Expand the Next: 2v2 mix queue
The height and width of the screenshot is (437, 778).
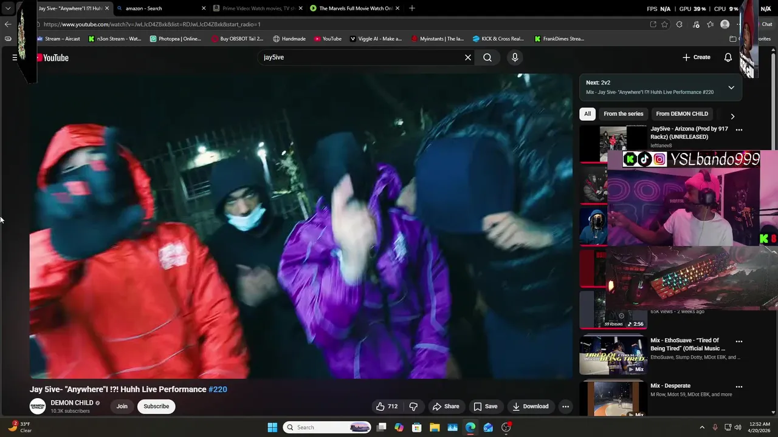[x=731, y=87]
